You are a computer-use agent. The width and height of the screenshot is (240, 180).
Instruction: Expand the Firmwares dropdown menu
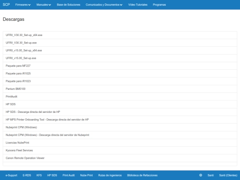(23, 5)
